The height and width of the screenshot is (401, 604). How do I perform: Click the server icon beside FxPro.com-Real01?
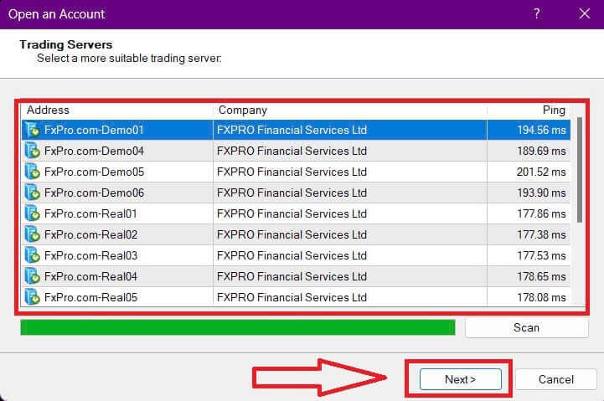(33, 213)
